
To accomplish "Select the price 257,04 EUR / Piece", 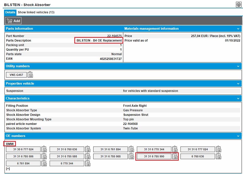I will click(216, 36).
